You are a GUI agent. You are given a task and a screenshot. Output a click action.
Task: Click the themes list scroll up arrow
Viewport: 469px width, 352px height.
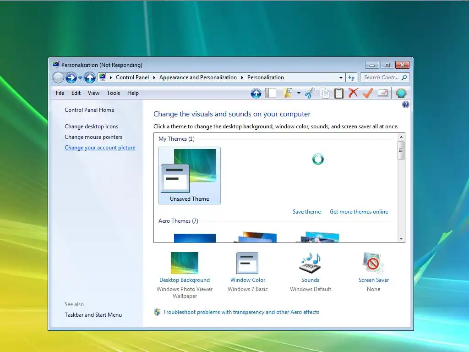pos(401,137)
